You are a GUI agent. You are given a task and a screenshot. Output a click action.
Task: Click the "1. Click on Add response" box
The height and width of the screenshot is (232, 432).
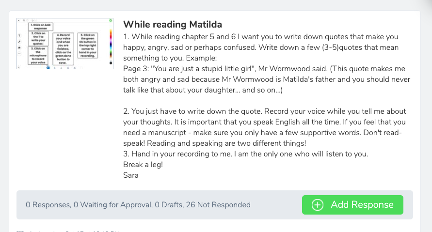point(41,27)
